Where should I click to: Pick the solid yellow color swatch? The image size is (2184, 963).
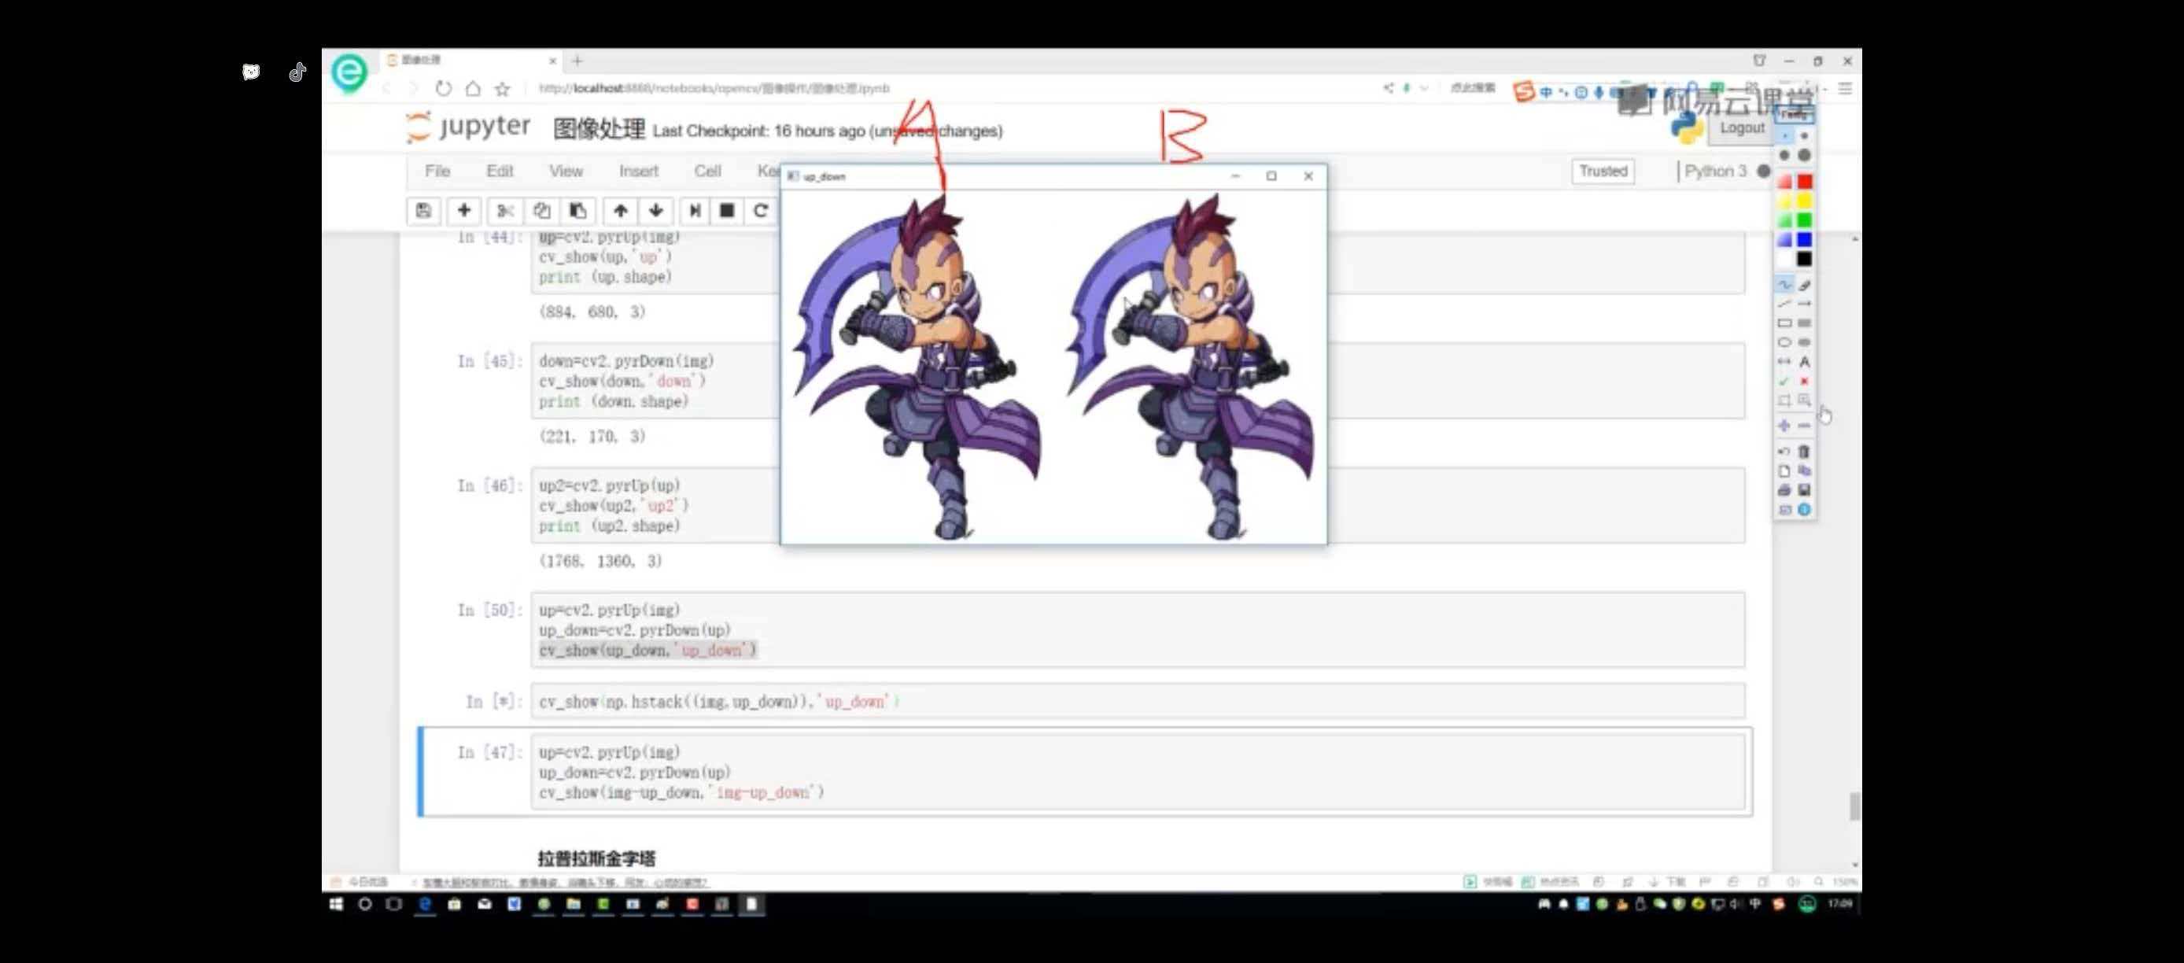tap(1805, 201)
